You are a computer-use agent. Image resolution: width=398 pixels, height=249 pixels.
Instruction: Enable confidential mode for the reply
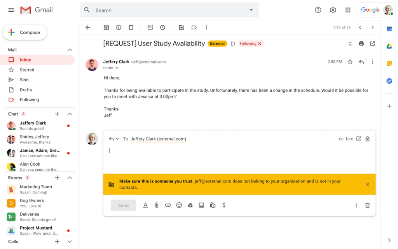(213, 205)
